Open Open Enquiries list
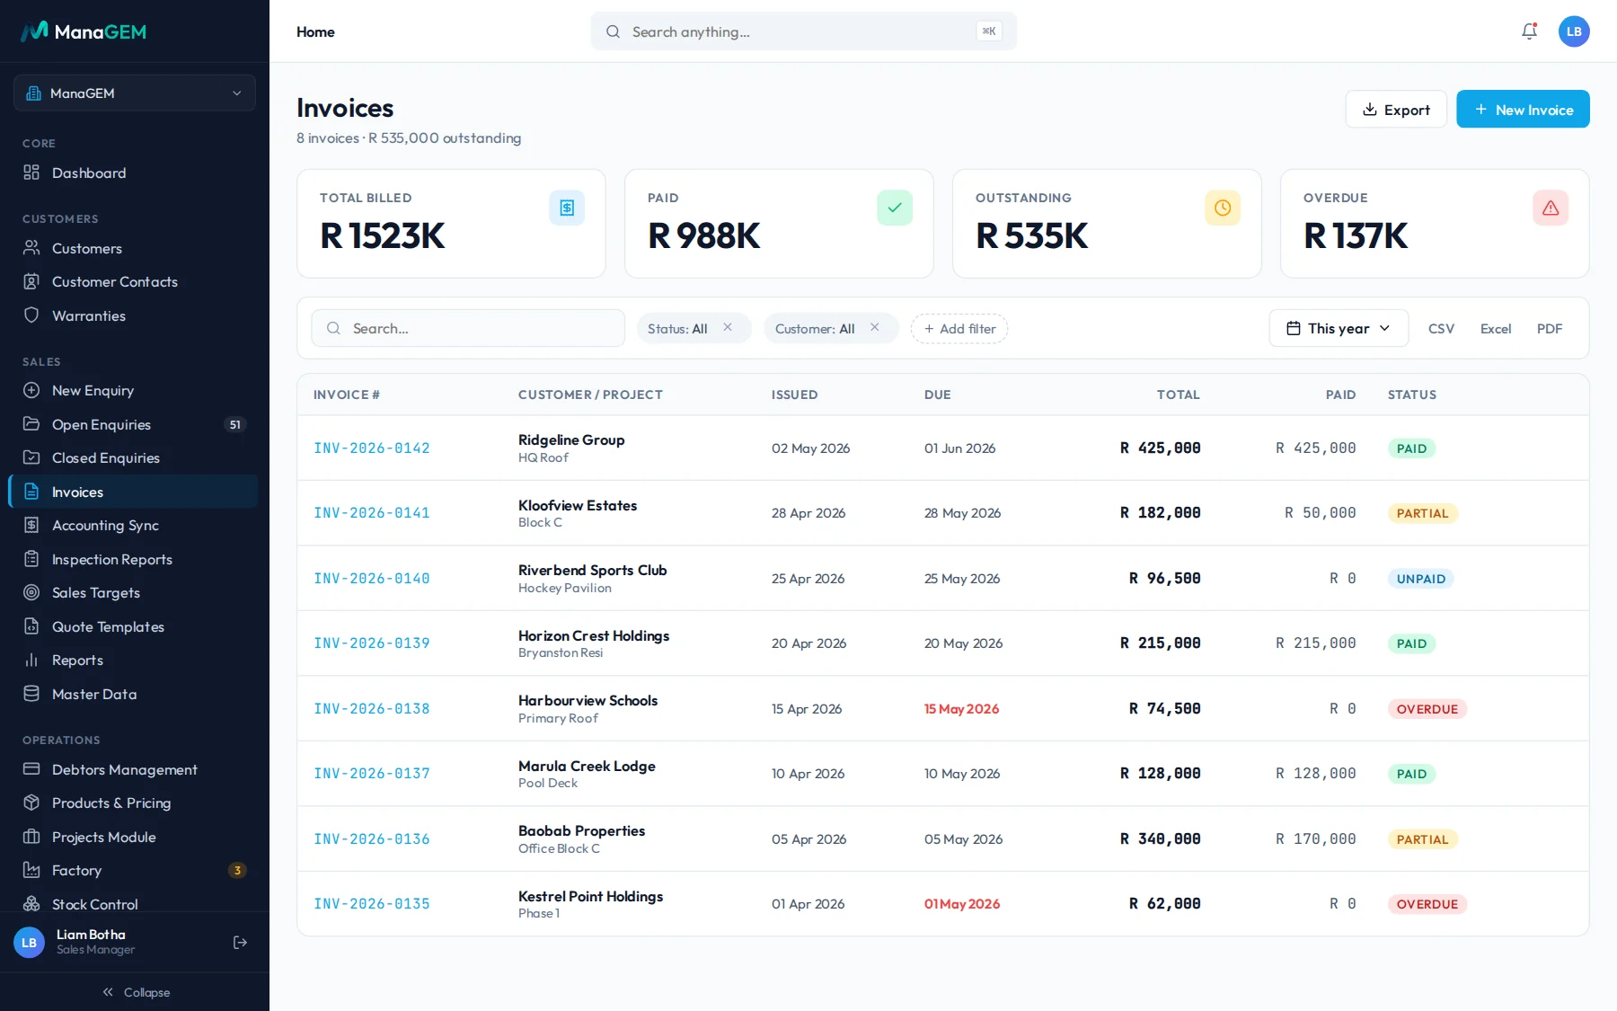 pos(134,424)
